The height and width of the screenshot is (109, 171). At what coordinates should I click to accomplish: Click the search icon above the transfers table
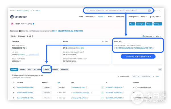[x=160, y=69]
